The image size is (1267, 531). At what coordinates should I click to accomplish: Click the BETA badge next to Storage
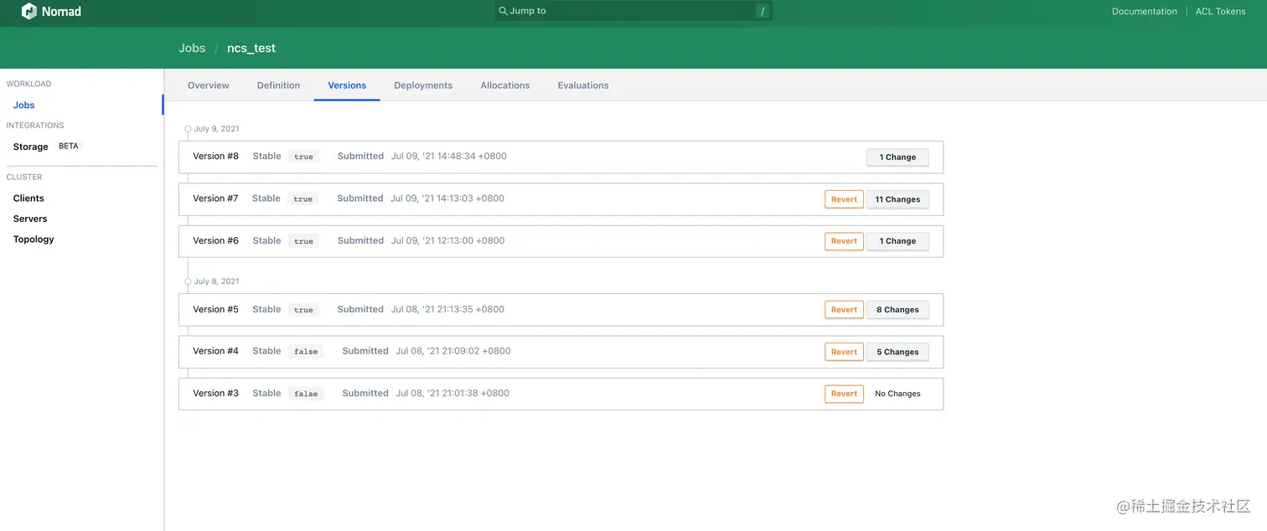pos(69,146)
